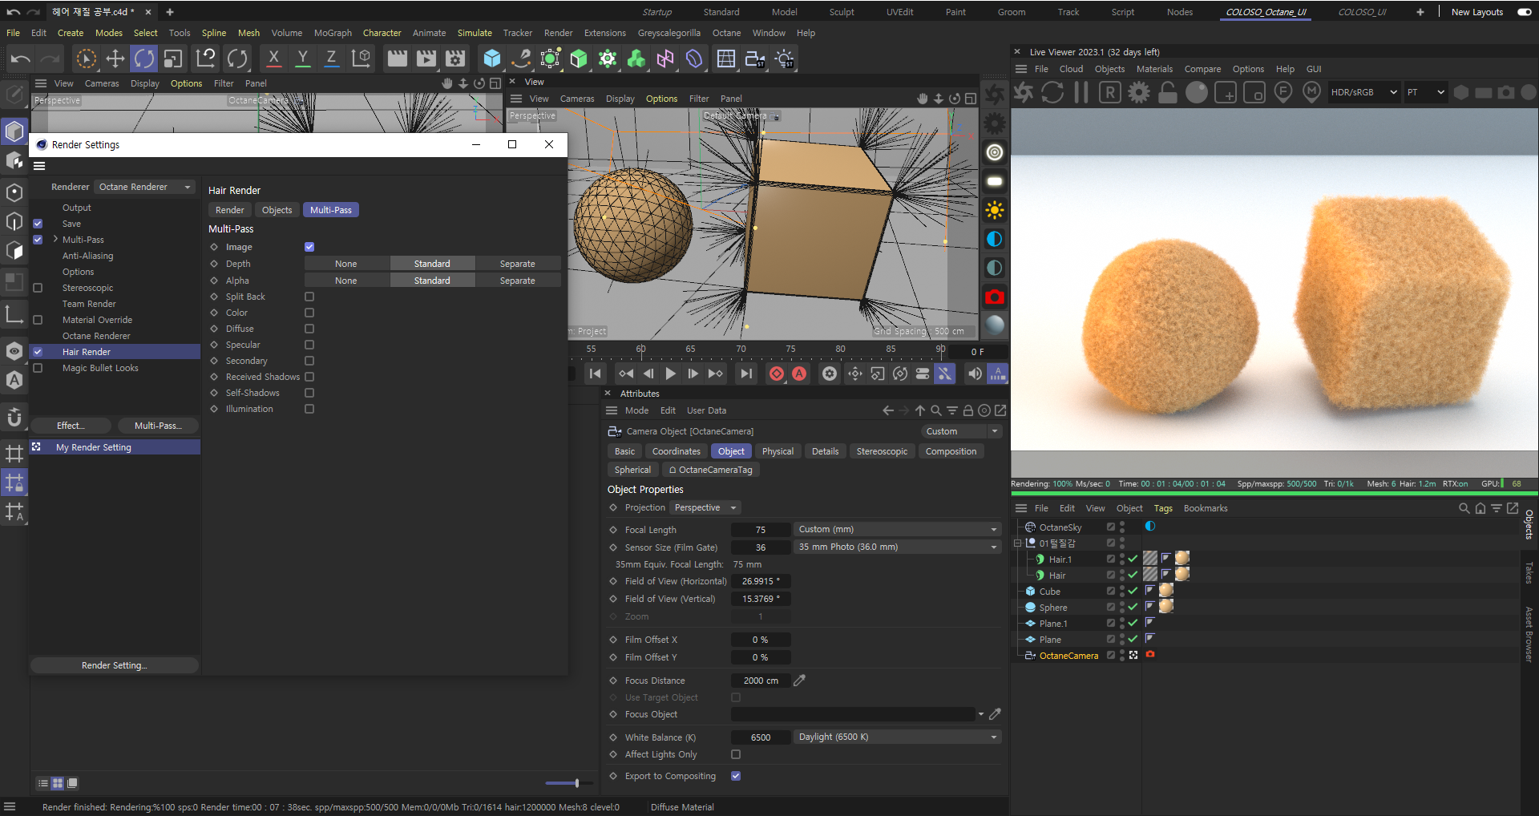This screenshot has width=1539, height=816.
Task: Open the Renderer dropdown Octane Renderer
Action: (144, 187)
